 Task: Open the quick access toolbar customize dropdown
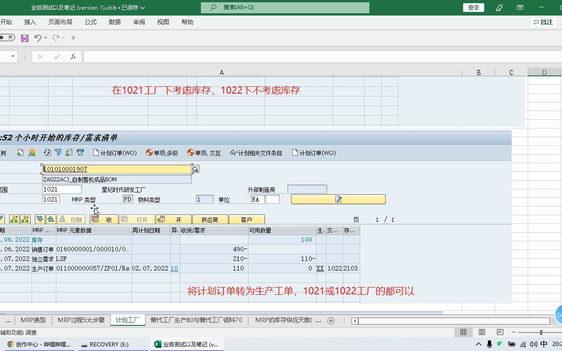click(x=73, y=38)
